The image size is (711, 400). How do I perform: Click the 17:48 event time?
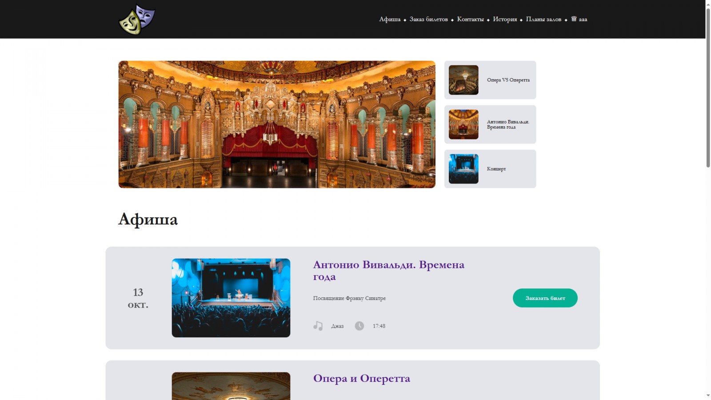click(379, 326)
